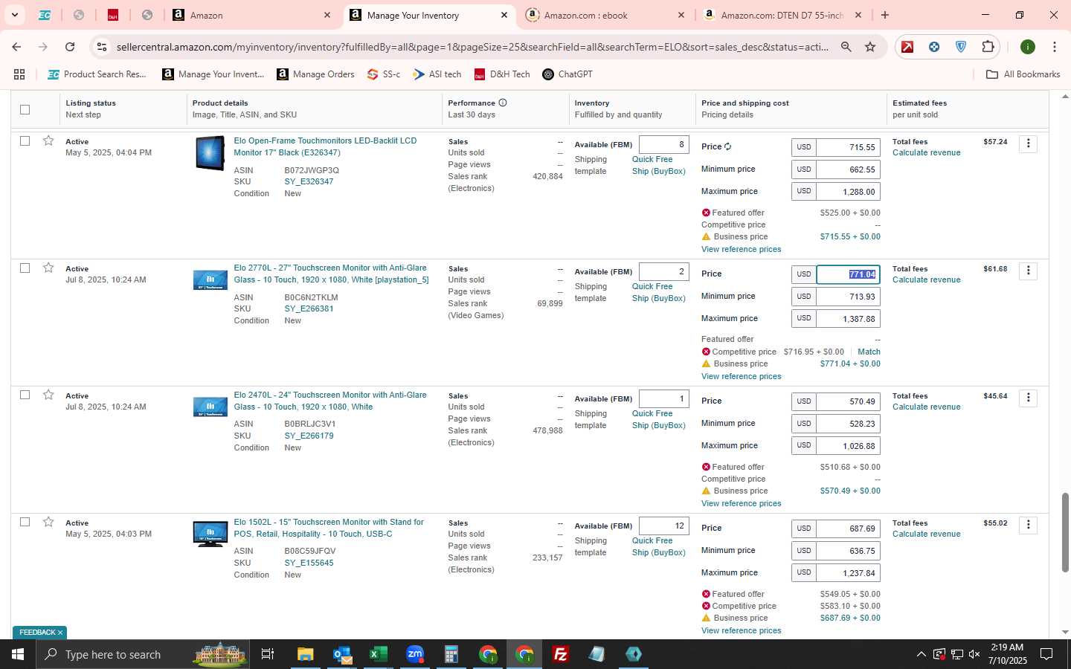The height and width of the screenshot is (669, 1071).
Task: Click the browser address bar URL
Action: coord(472,47)
